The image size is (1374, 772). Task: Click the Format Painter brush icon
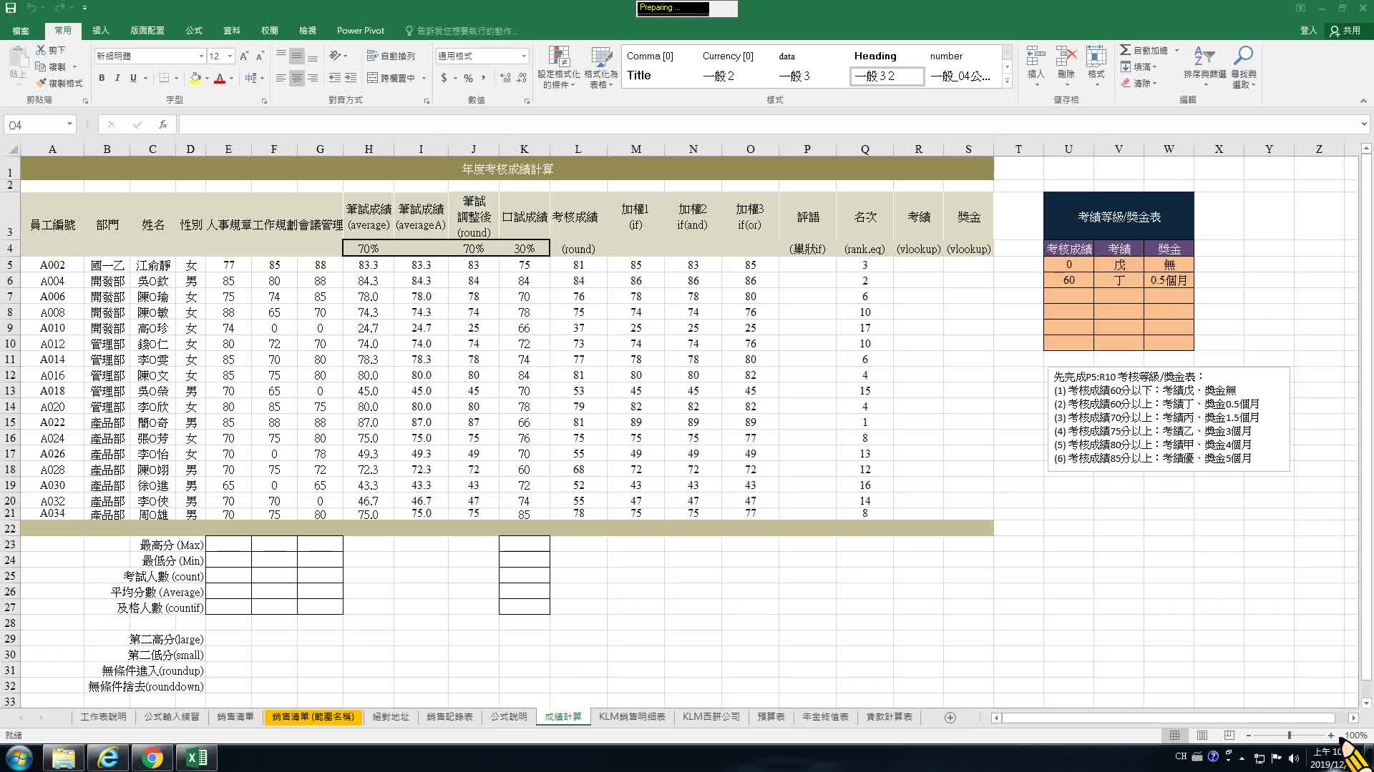point(42,84)
